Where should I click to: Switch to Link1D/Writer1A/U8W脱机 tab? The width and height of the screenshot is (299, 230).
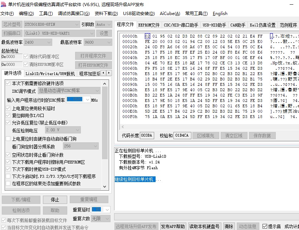50,73
